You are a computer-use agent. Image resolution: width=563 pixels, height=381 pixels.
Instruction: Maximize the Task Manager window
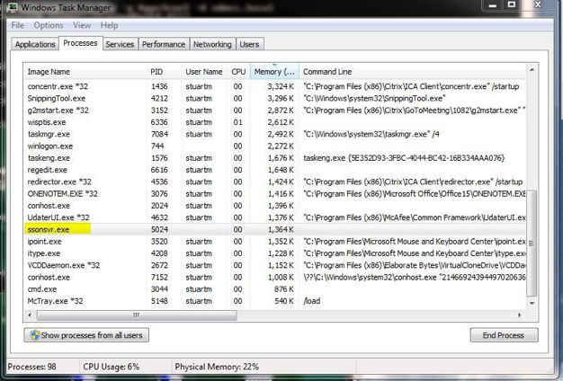[512, 5]
